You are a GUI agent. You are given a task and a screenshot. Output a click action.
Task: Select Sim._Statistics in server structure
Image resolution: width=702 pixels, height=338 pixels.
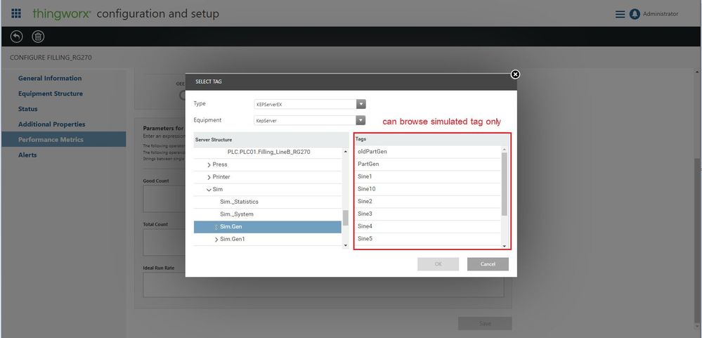239,202
